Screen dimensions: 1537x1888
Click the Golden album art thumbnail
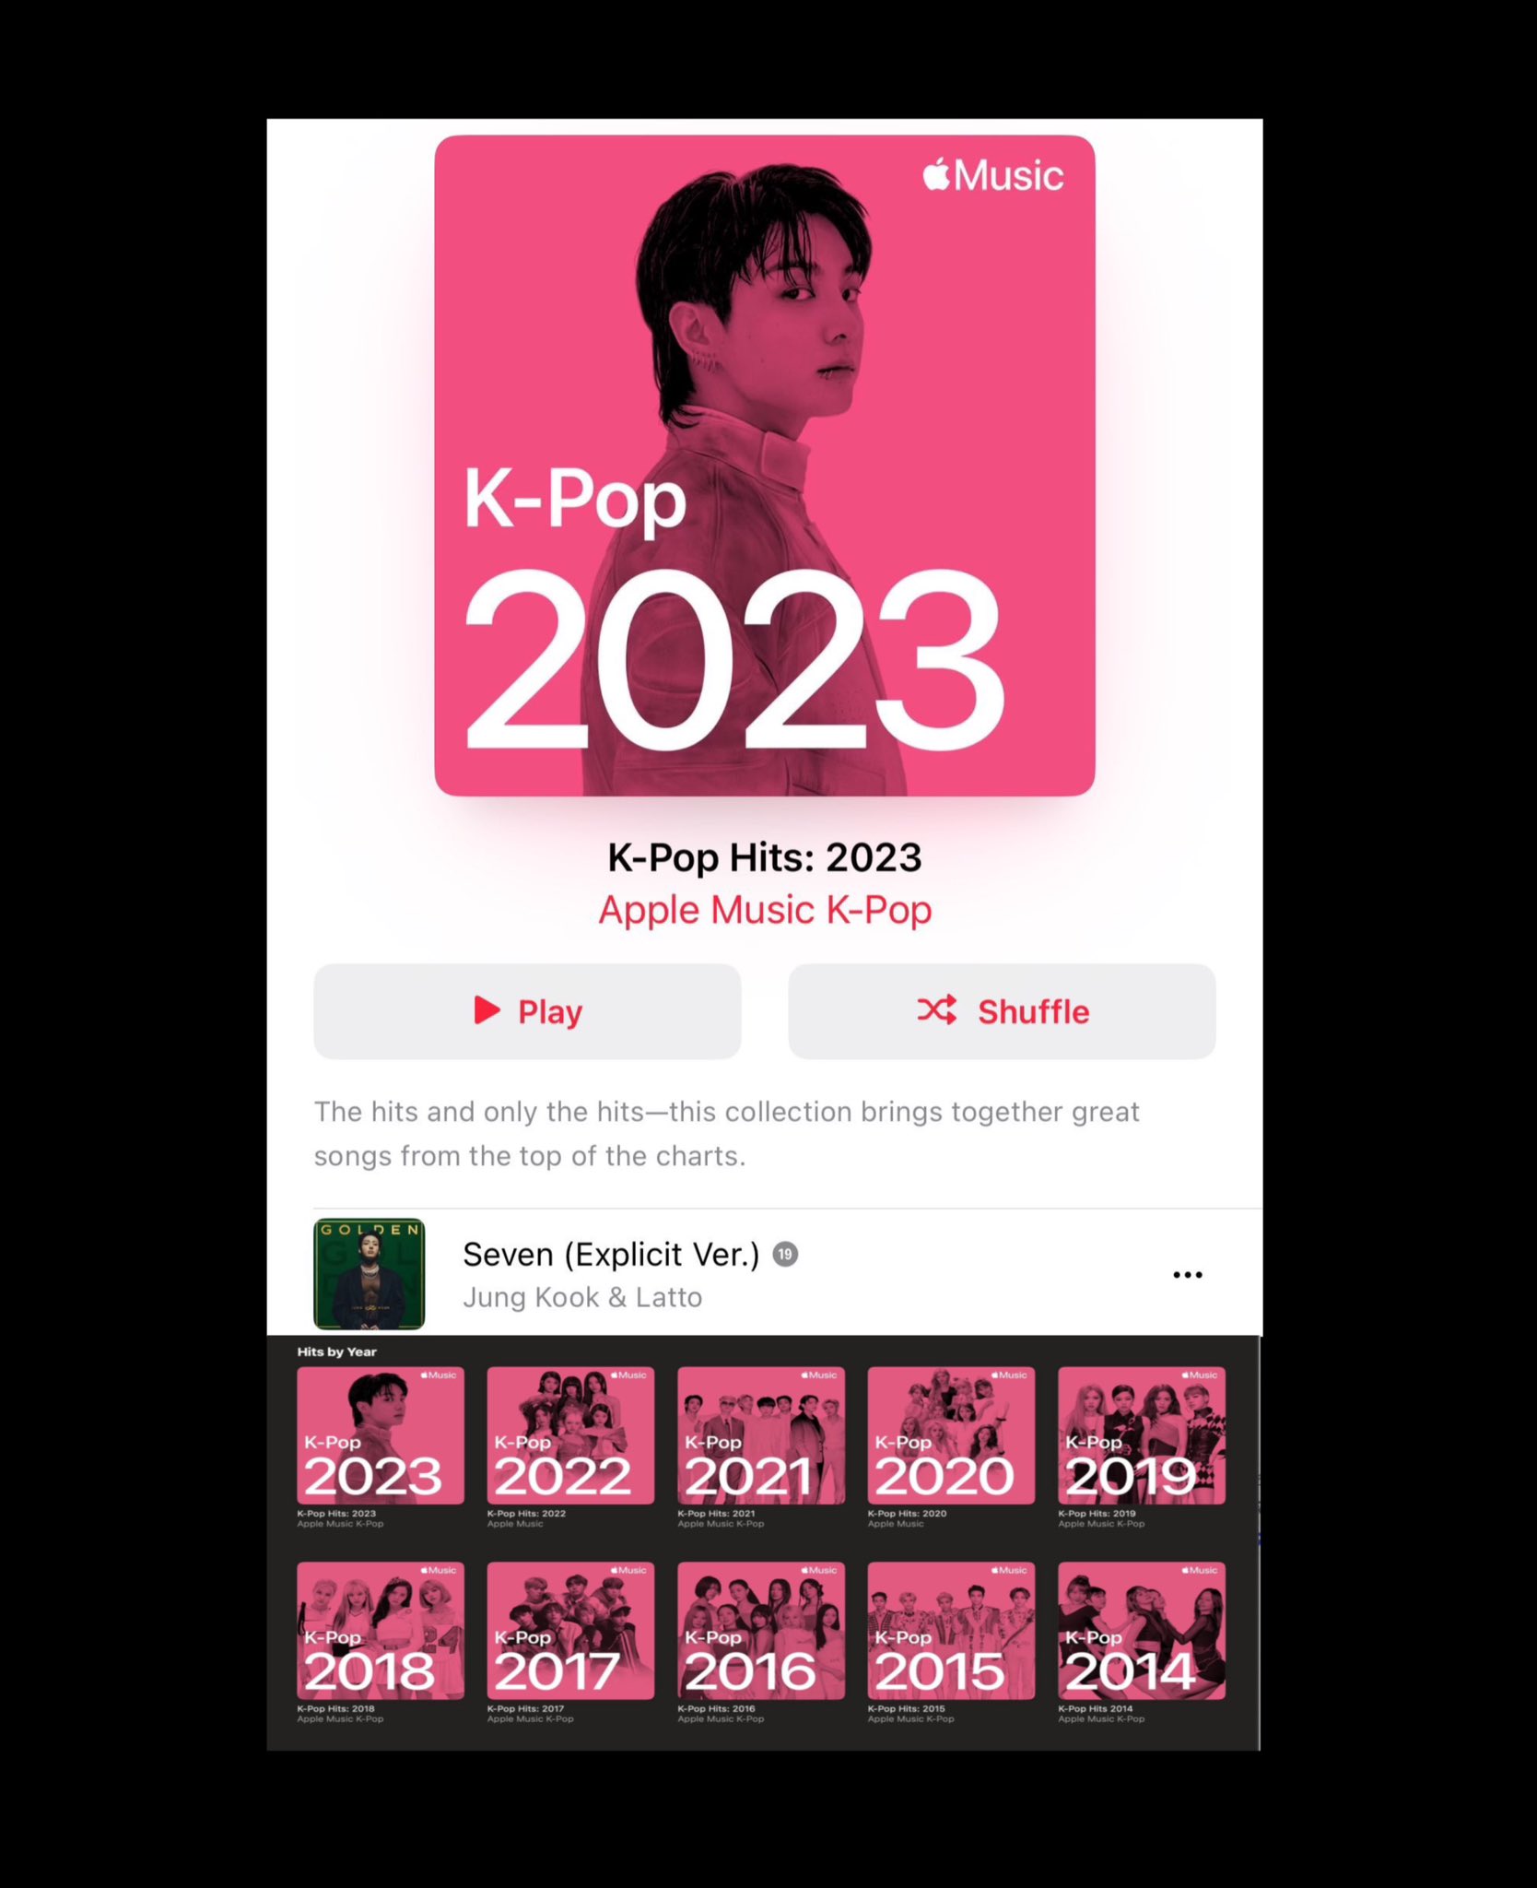pyautogui.click(x=370, y=1274)
